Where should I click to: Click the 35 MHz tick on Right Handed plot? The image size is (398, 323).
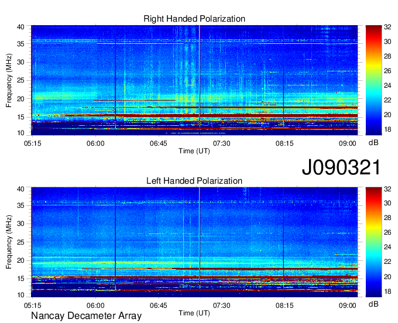pyautogui.click(x=20, y=44)
